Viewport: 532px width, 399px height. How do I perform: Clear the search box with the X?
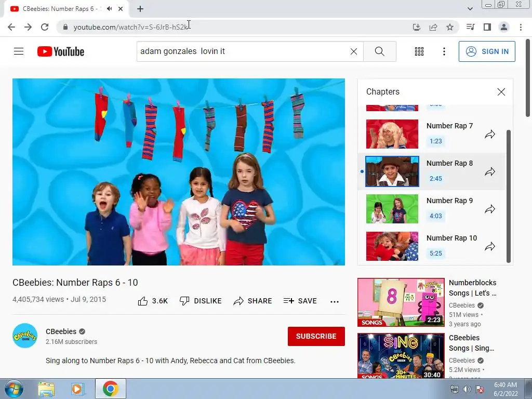(353, 51)
